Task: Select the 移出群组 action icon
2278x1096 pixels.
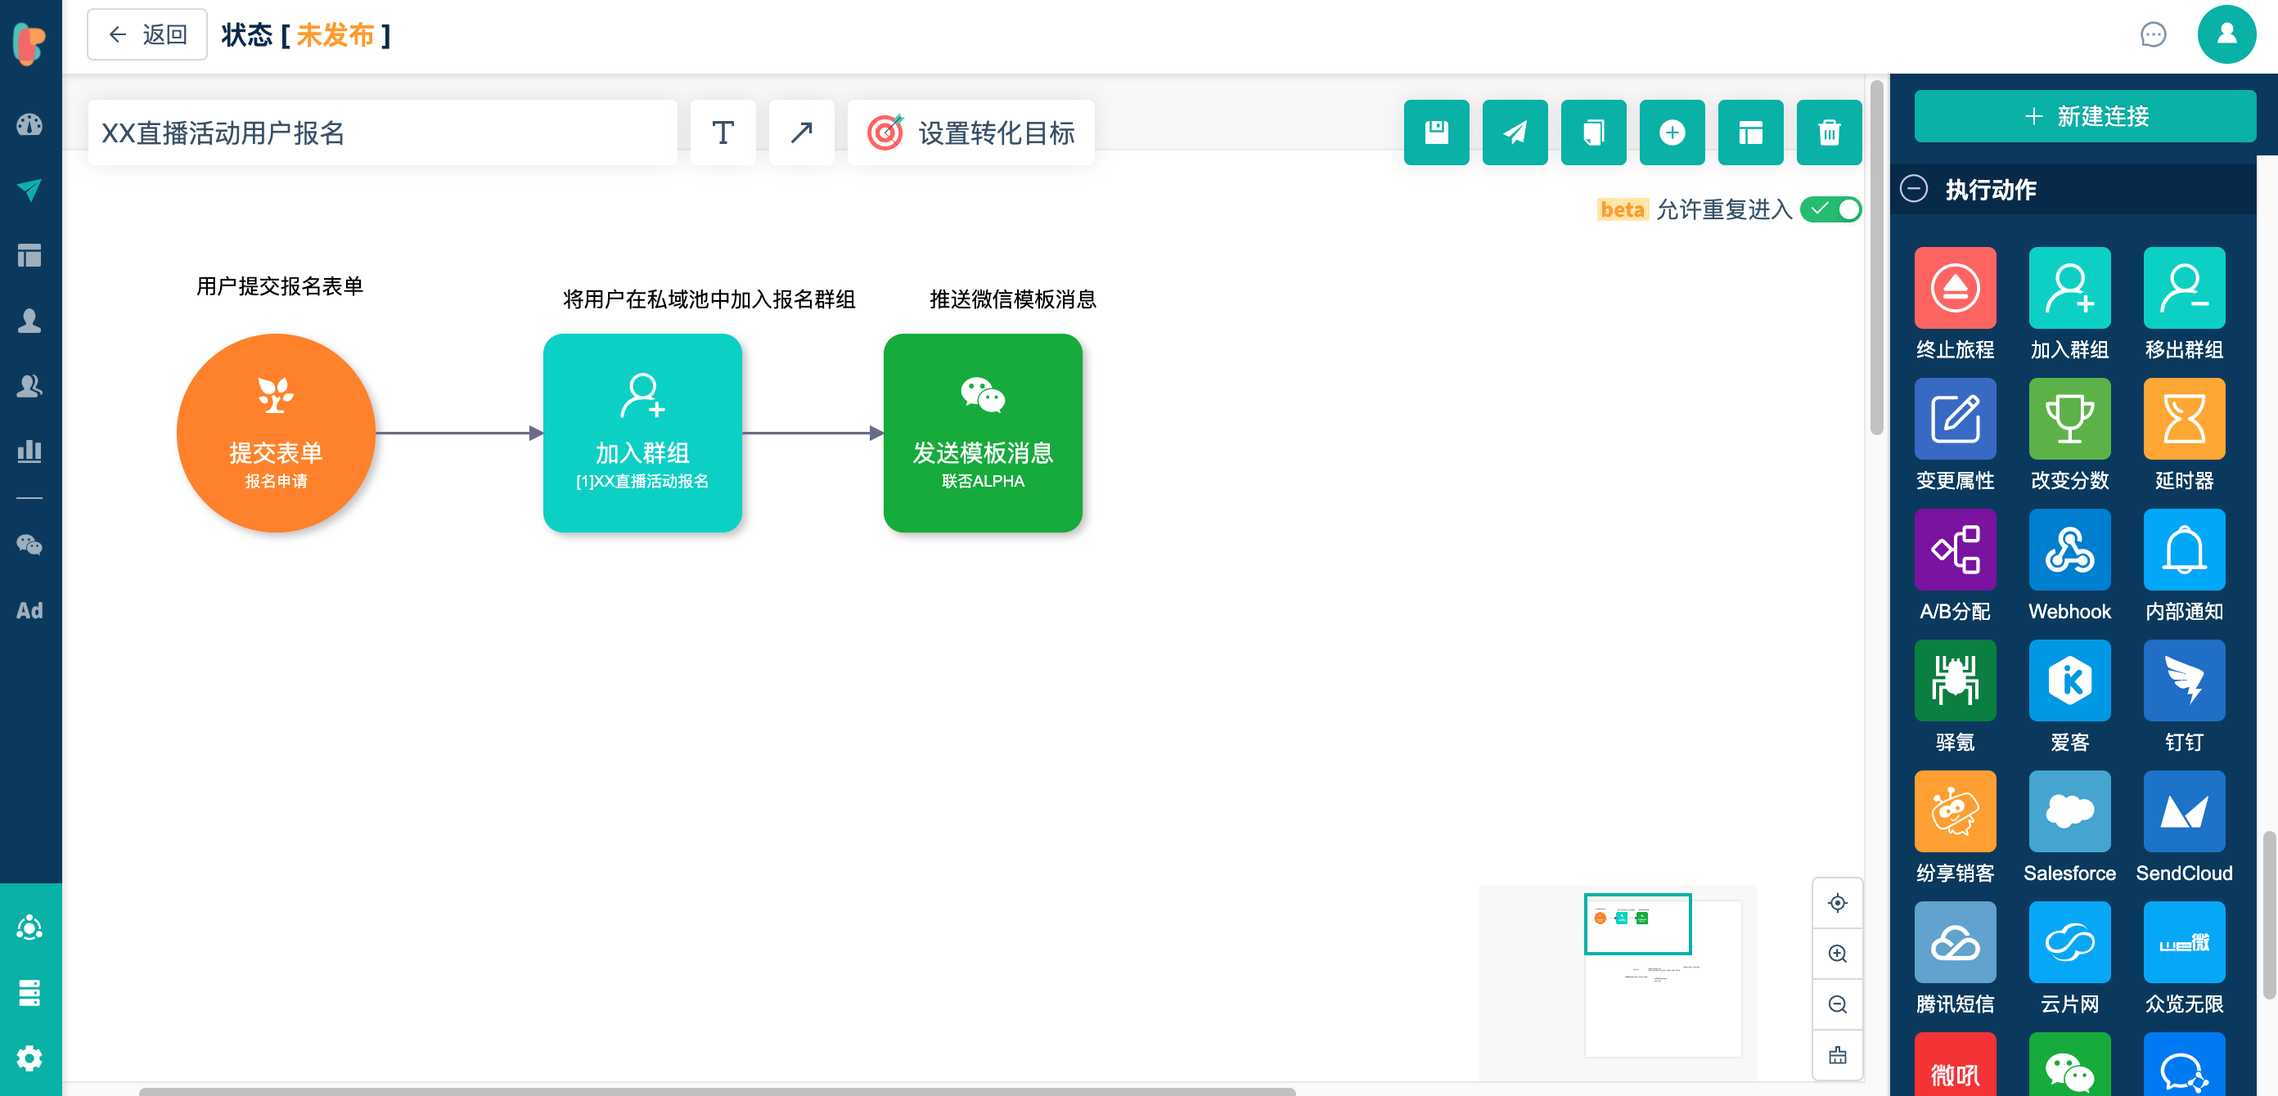Action: tap(2183, 288)
